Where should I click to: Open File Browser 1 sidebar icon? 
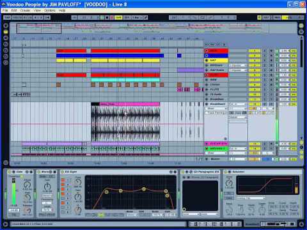(x=6, y=44)
